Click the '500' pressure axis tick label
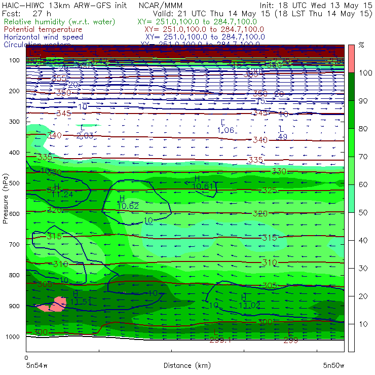375x375 pixels. coord(14,183)
